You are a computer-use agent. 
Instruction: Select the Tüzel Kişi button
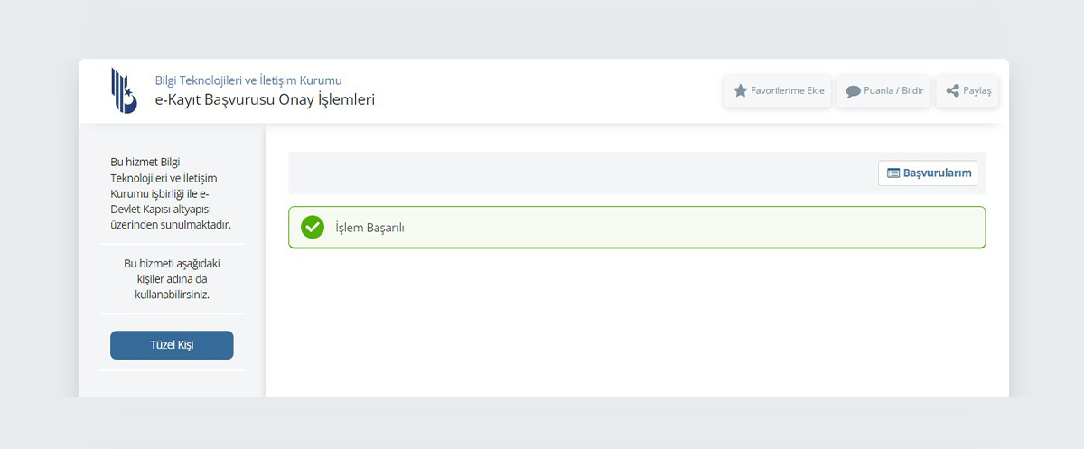pyautogui.click(x=172, y=345)
